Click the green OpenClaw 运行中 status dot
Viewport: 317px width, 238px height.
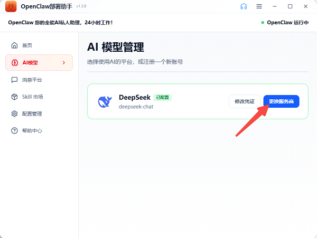click(x=263, y=22)
